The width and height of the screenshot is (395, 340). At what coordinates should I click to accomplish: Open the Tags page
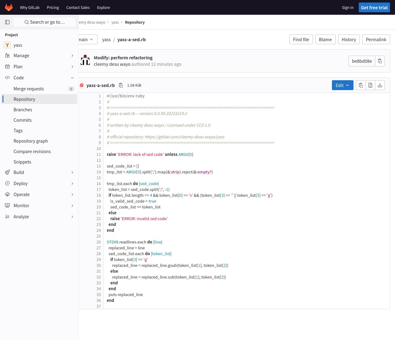click(39, 131)
